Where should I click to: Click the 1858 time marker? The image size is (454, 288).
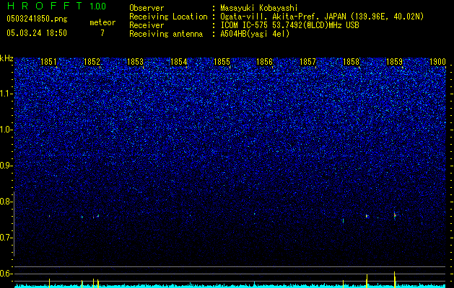(x=352, y=62)
